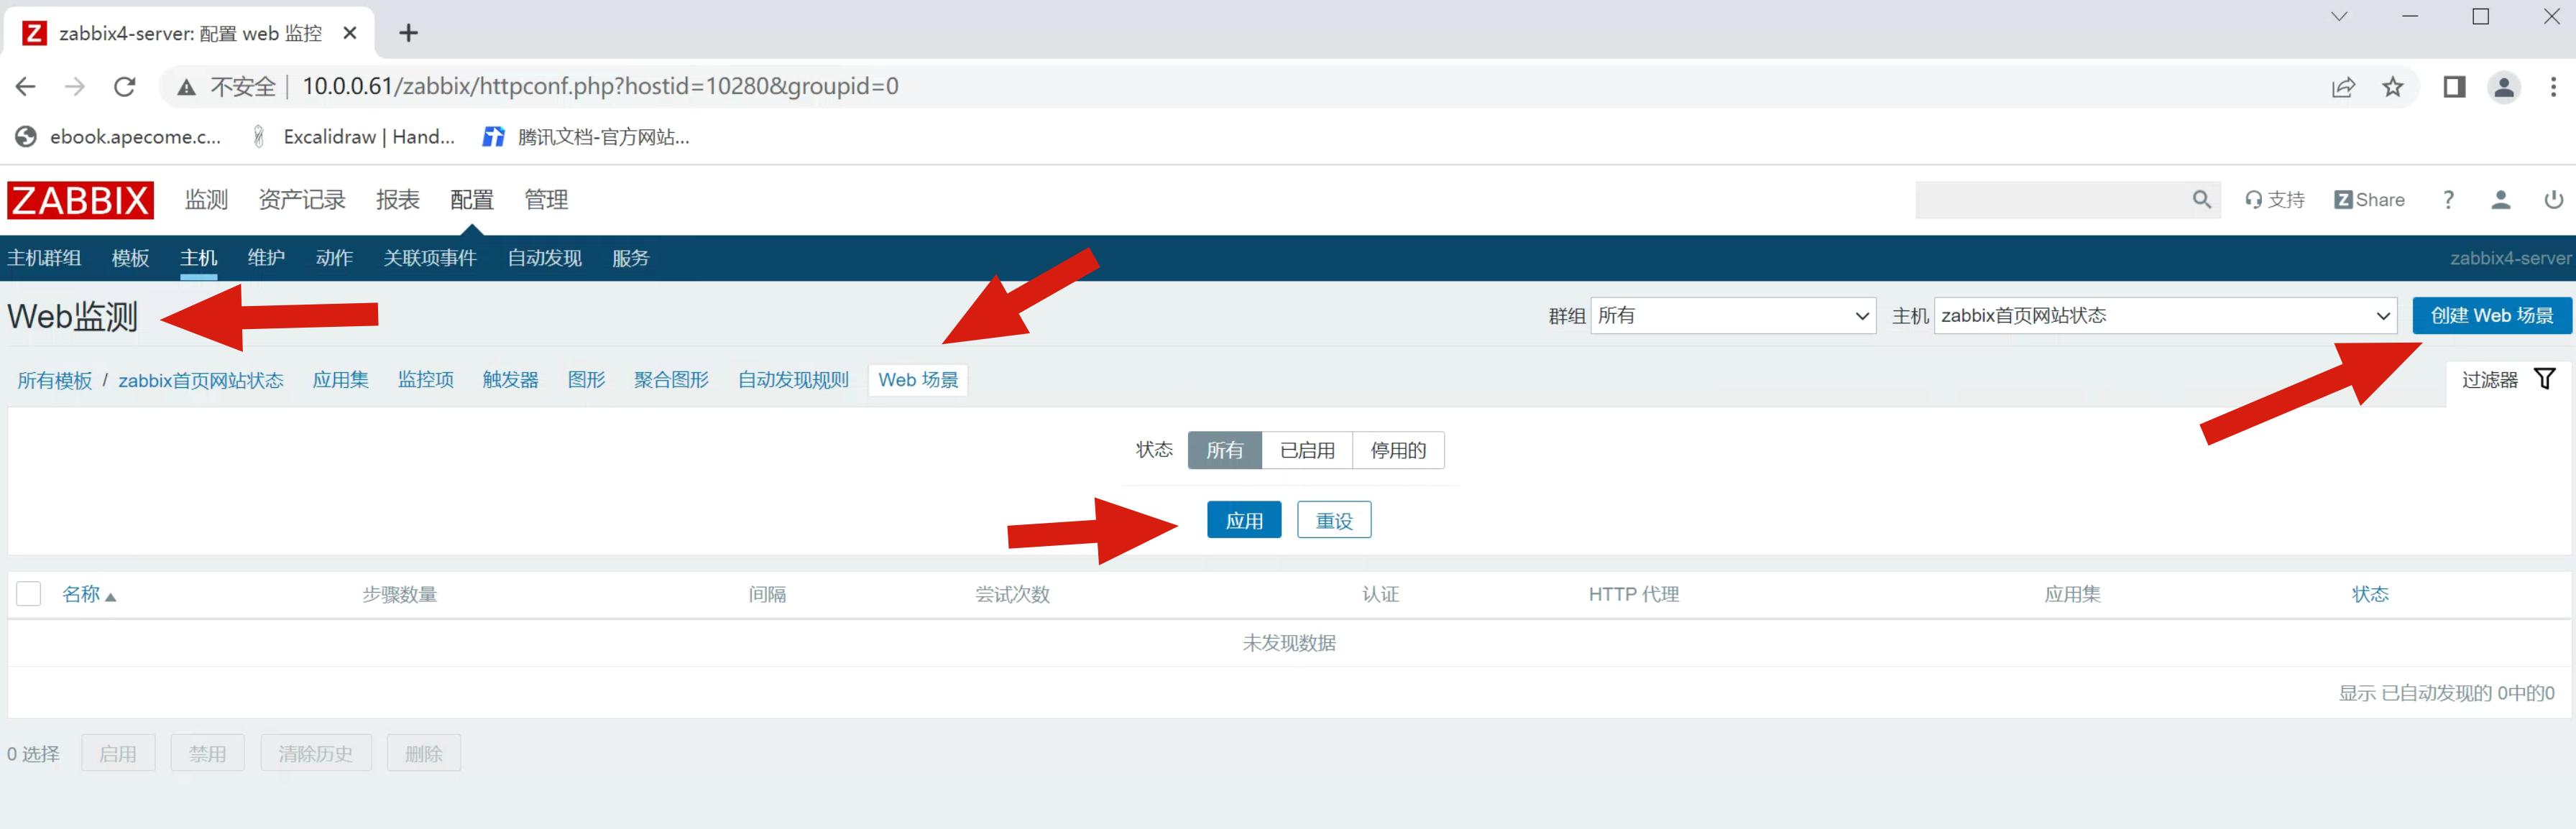This screenshot has height=829, width=2576.
Task: Switch to the 触发器 tab
Action: 510,380
